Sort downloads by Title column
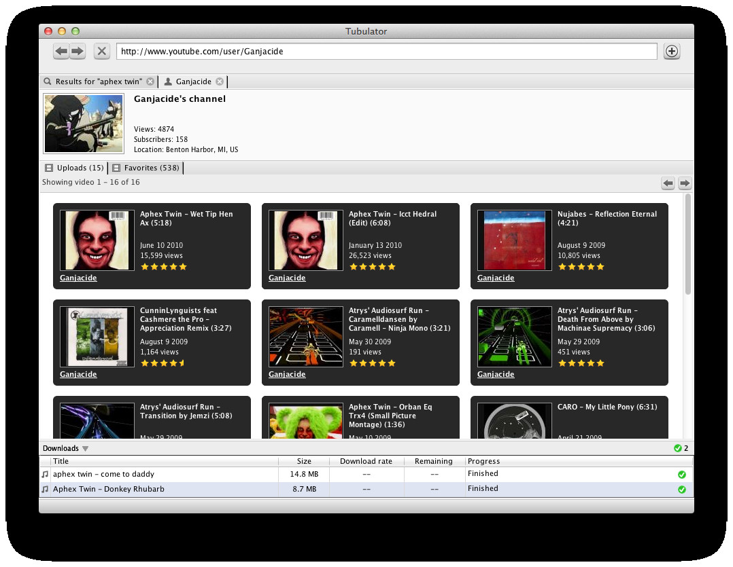Image resolution: width=733 pixels, height=567 pixels. (x=164, y=461)
